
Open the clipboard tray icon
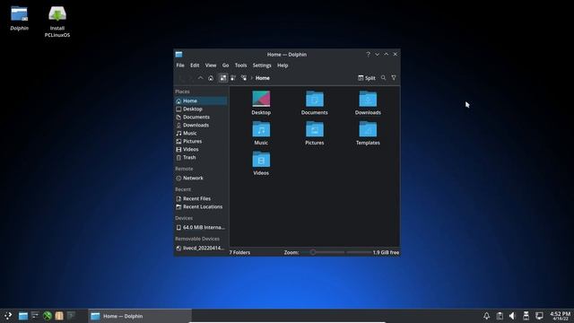tap(500, 316)
